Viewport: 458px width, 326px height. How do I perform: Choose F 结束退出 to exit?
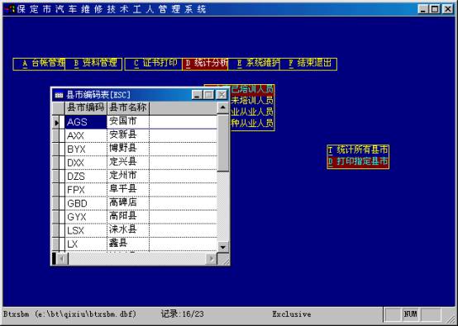[x=308, y=64]
